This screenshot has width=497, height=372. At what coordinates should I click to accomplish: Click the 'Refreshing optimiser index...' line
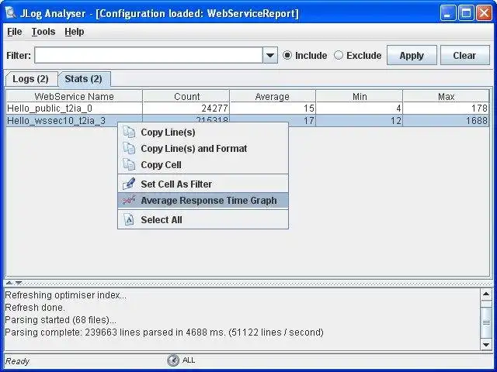click(65, 295)
